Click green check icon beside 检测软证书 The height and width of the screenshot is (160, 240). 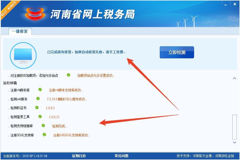click(x=37, y=108)
